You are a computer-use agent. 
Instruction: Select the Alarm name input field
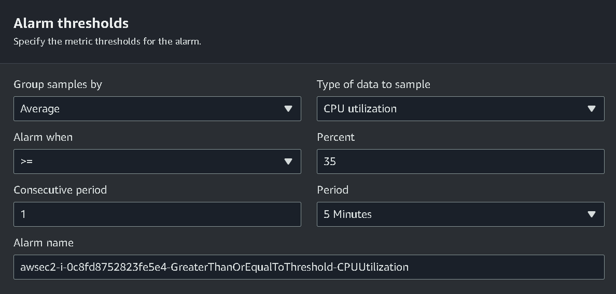pos(309,267)
